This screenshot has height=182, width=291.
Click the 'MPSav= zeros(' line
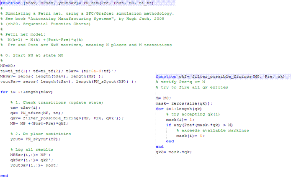click(52, 76)
